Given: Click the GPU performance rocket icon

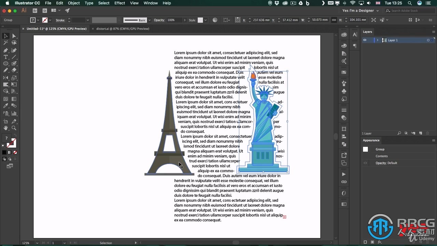Looking at the screenshot, I should pos(67,11).
